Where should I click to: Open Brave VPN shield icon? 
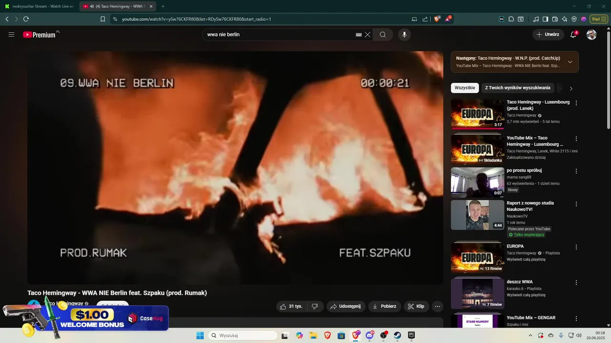coord(574,19)
